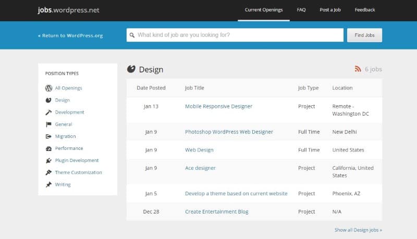
Task: Click the POSITION TYPES heading
Action: click(x=62, y=73)
